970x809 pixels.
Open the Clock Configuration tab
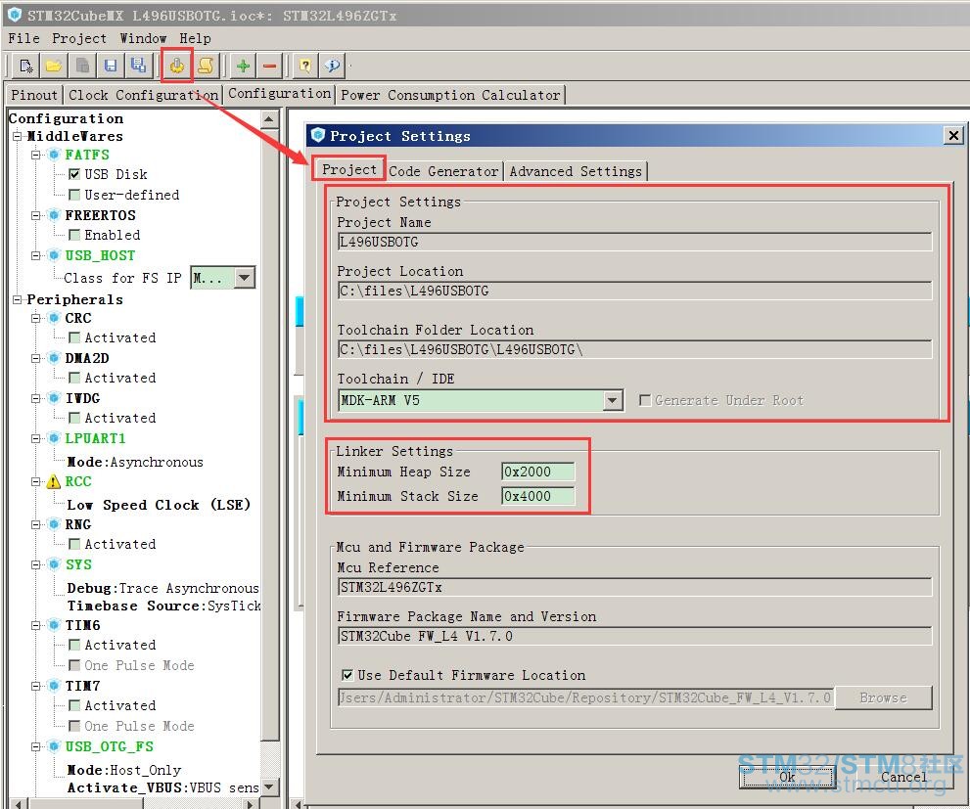(x=143, y=95)
